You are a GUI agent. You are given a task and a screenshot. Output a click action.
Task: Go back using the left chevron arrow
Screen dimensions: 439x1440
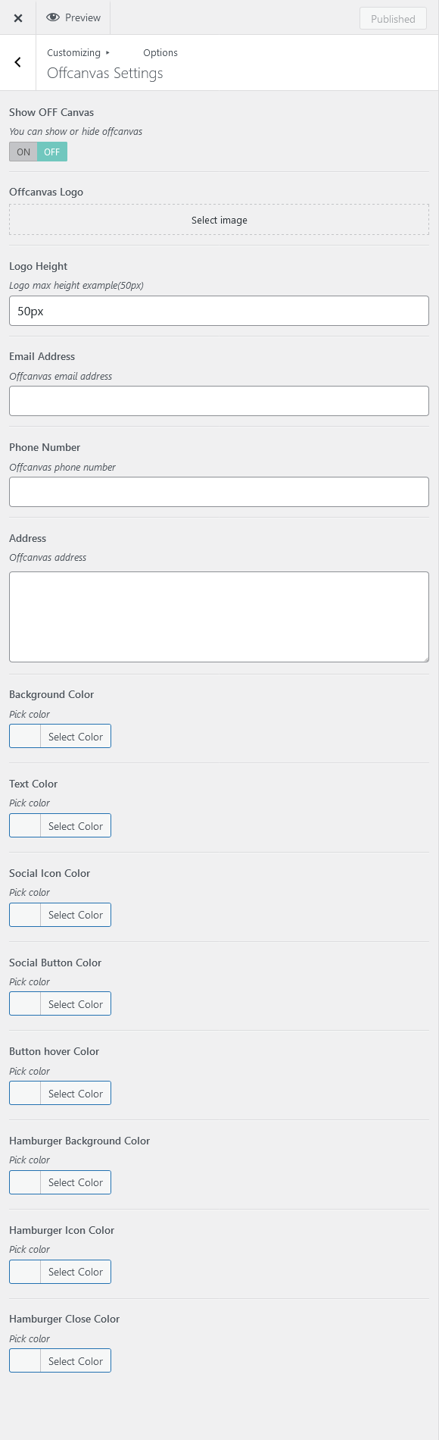pos(17,62)
